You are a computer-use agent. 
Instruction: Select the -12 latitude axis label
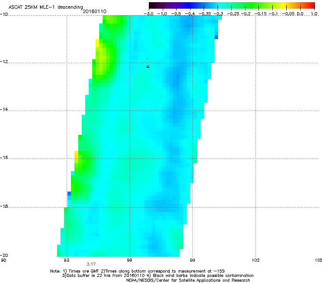point(4,62)
